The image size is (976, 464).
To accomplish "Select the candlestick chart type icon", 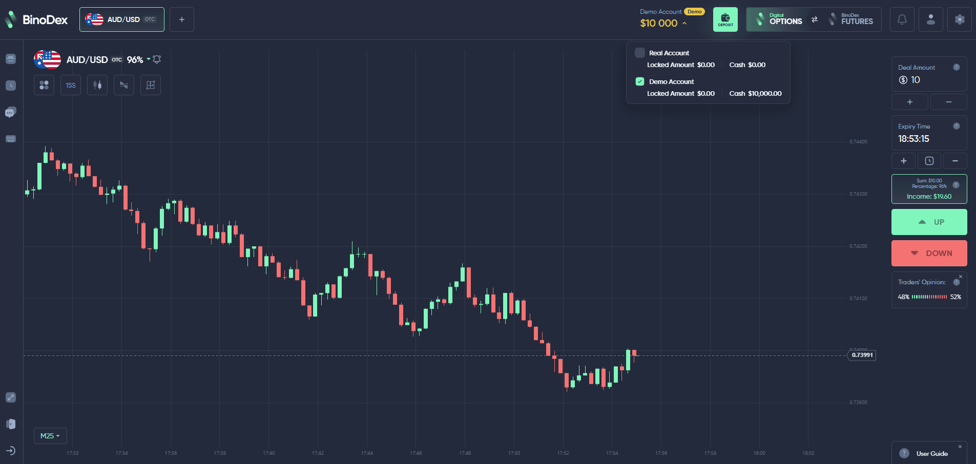I will click(x=97, y=85).
